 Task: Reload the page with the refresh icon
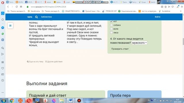(x=17, y=7)
